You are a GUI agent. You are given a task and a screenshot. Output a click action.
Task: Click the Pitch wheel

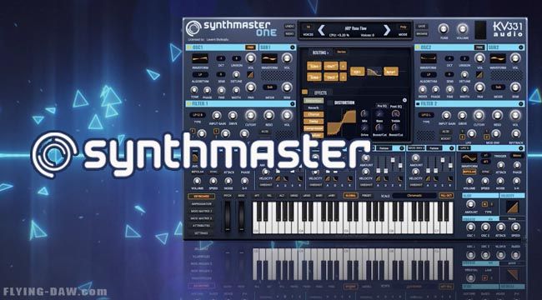point(228,216)
